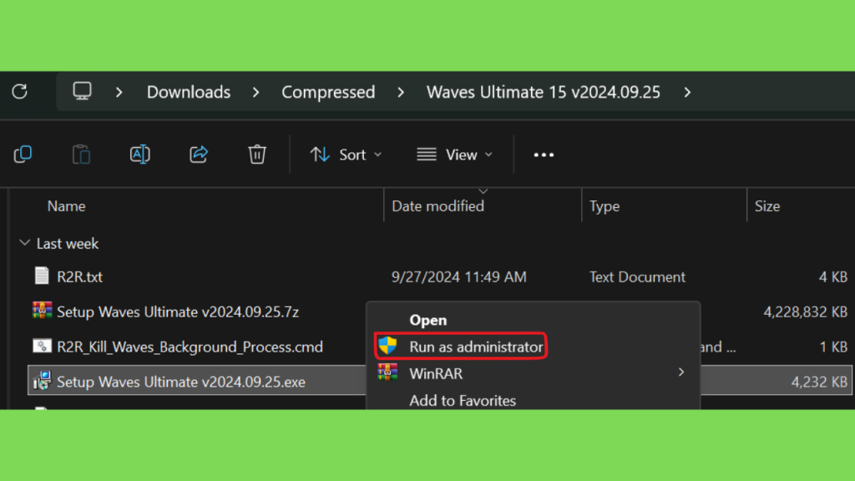Click the WinRAR icon in the context menu
Image resolution: width=855 pixels, height=481 pixels.
point(387,372)
